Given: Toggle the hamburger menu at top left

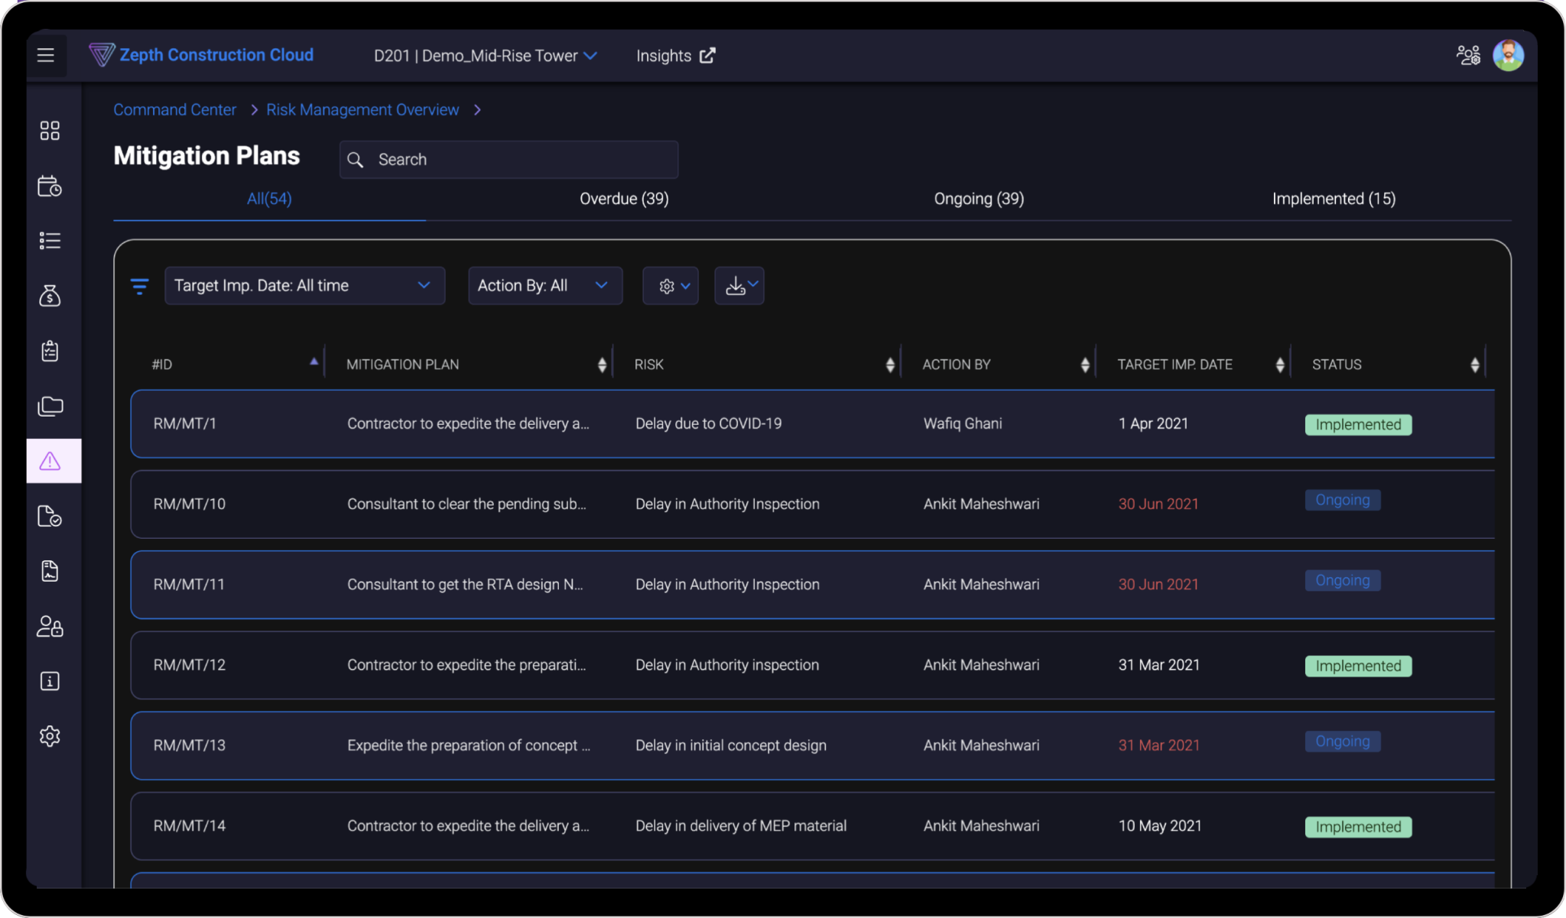Looking at the screenshot, I should (46, 55).
